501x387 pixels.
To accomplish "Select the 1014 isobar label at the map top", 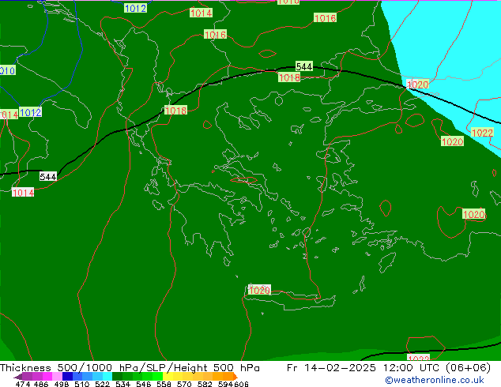I will point(201,13).
